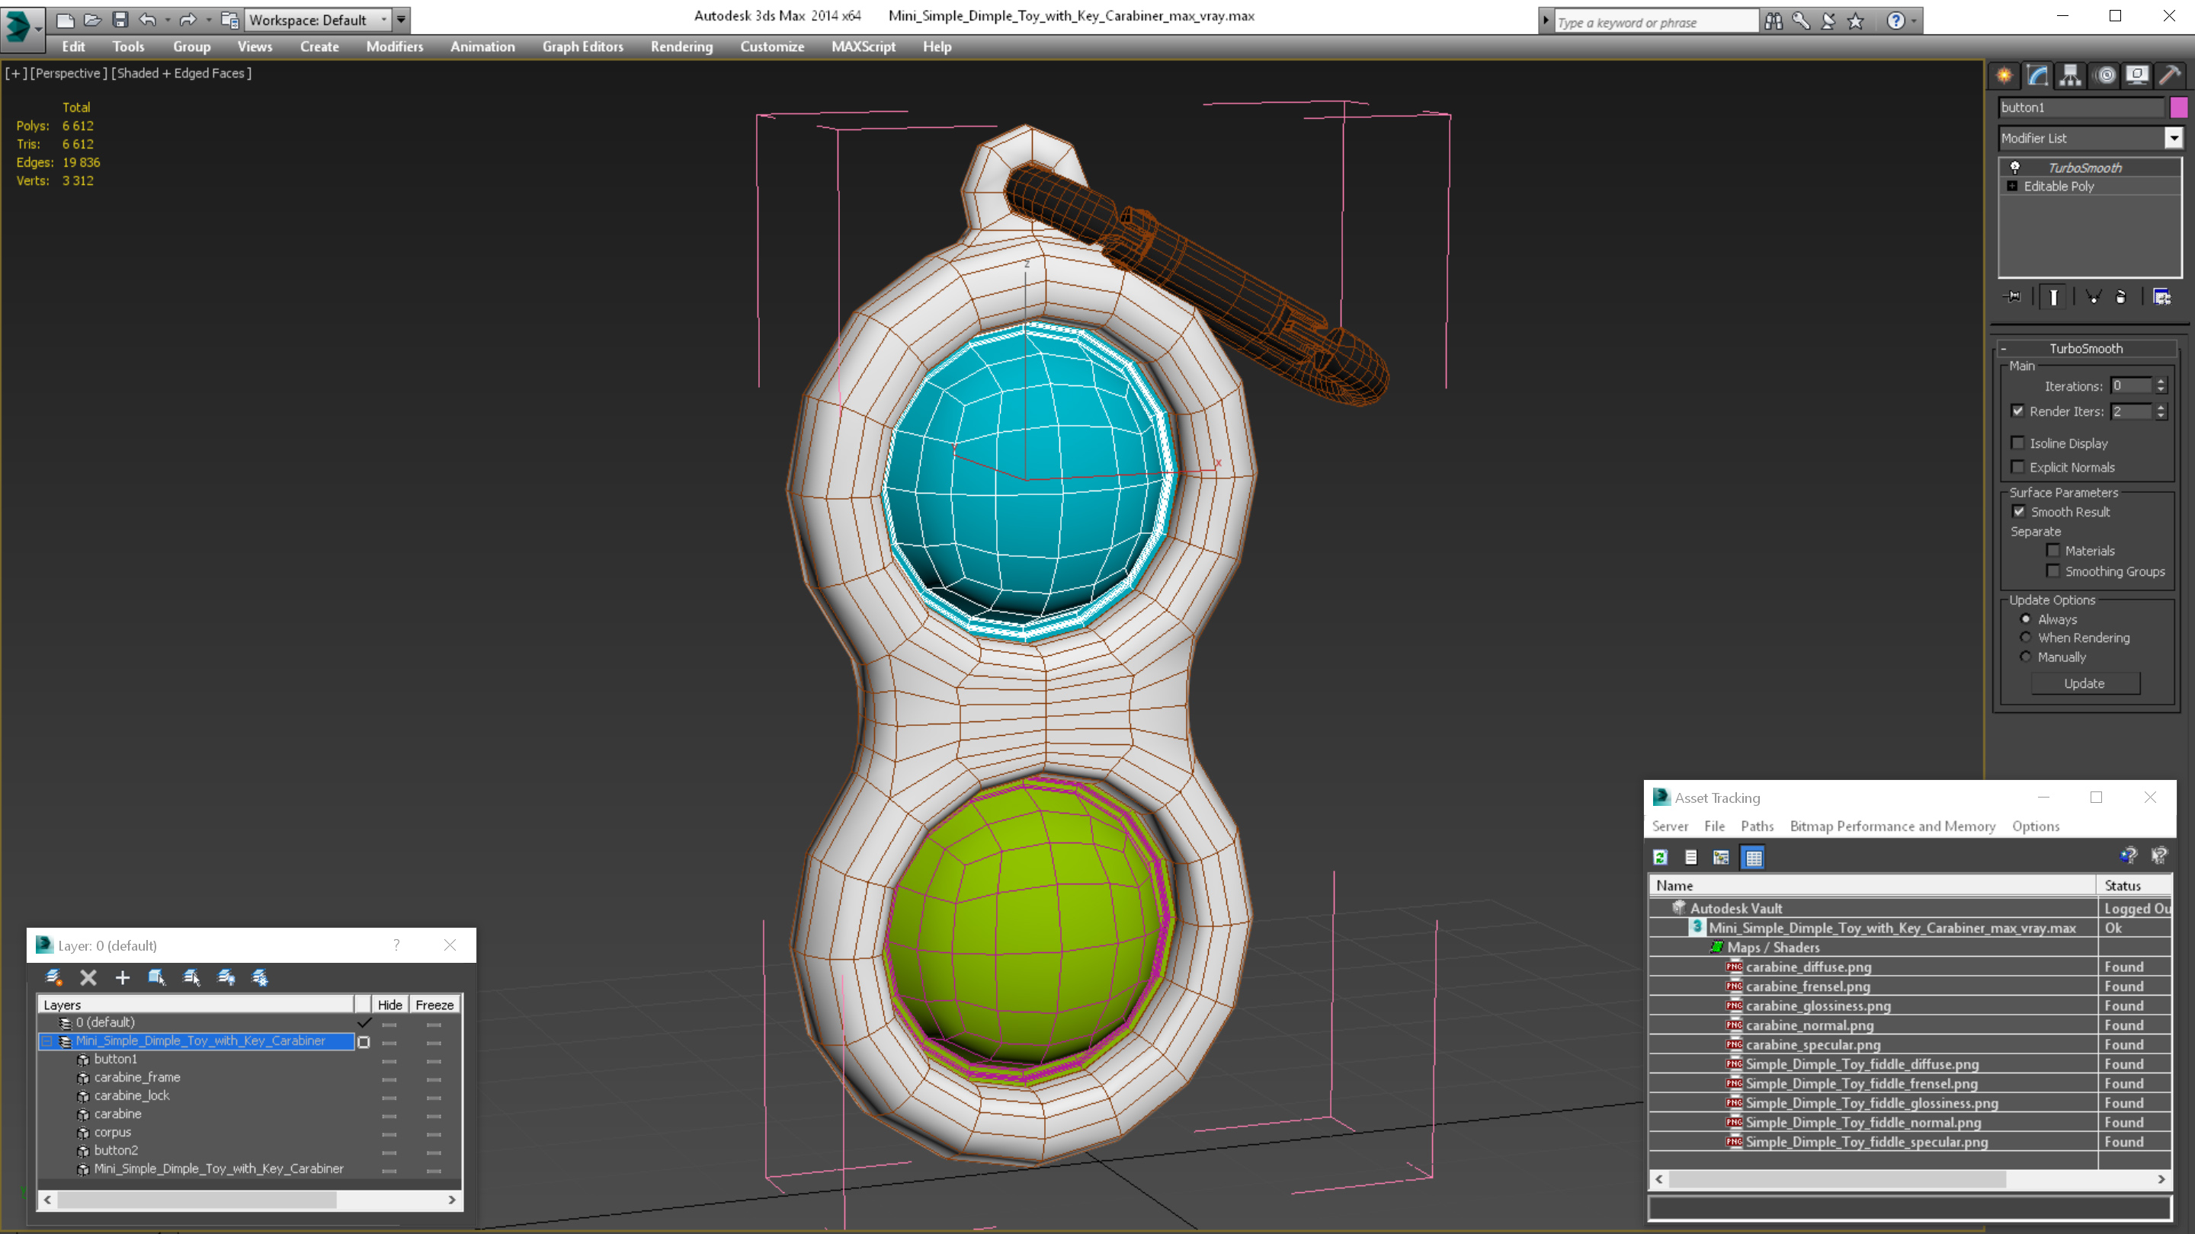Click Create New Layer plus icon

pos(123,977)
